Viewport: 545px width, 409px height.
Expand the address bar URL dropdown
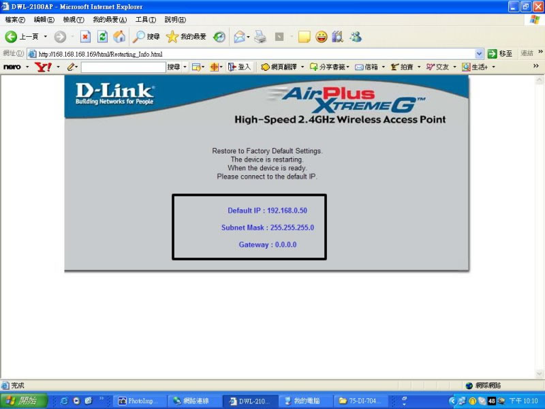(480, 54)
